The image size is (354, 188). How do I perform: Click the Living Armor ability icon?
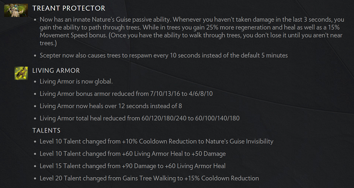coord(21,73)
